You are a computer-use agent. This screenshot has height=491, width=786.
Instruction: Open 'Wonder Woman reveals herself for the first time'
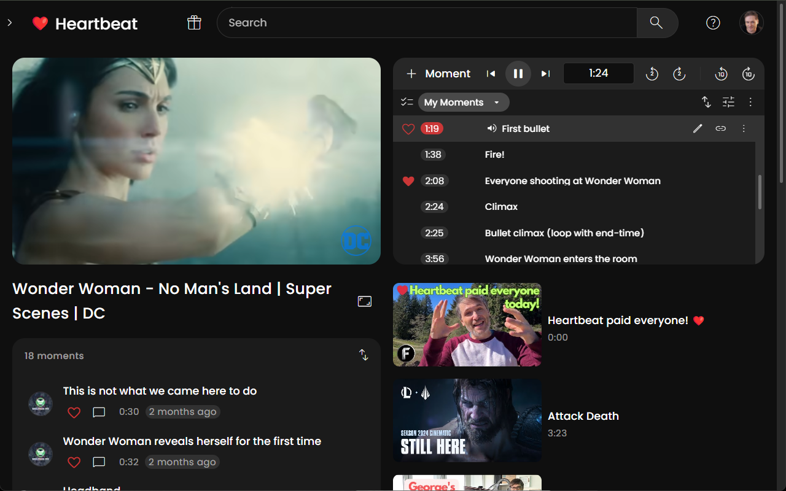[192, 441]
